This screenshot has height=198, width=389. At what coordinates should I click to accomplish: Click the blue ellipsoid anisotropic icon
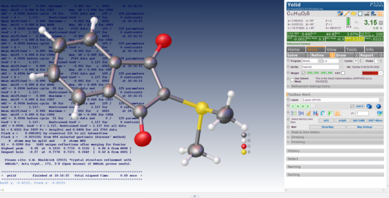coord(369,107)
